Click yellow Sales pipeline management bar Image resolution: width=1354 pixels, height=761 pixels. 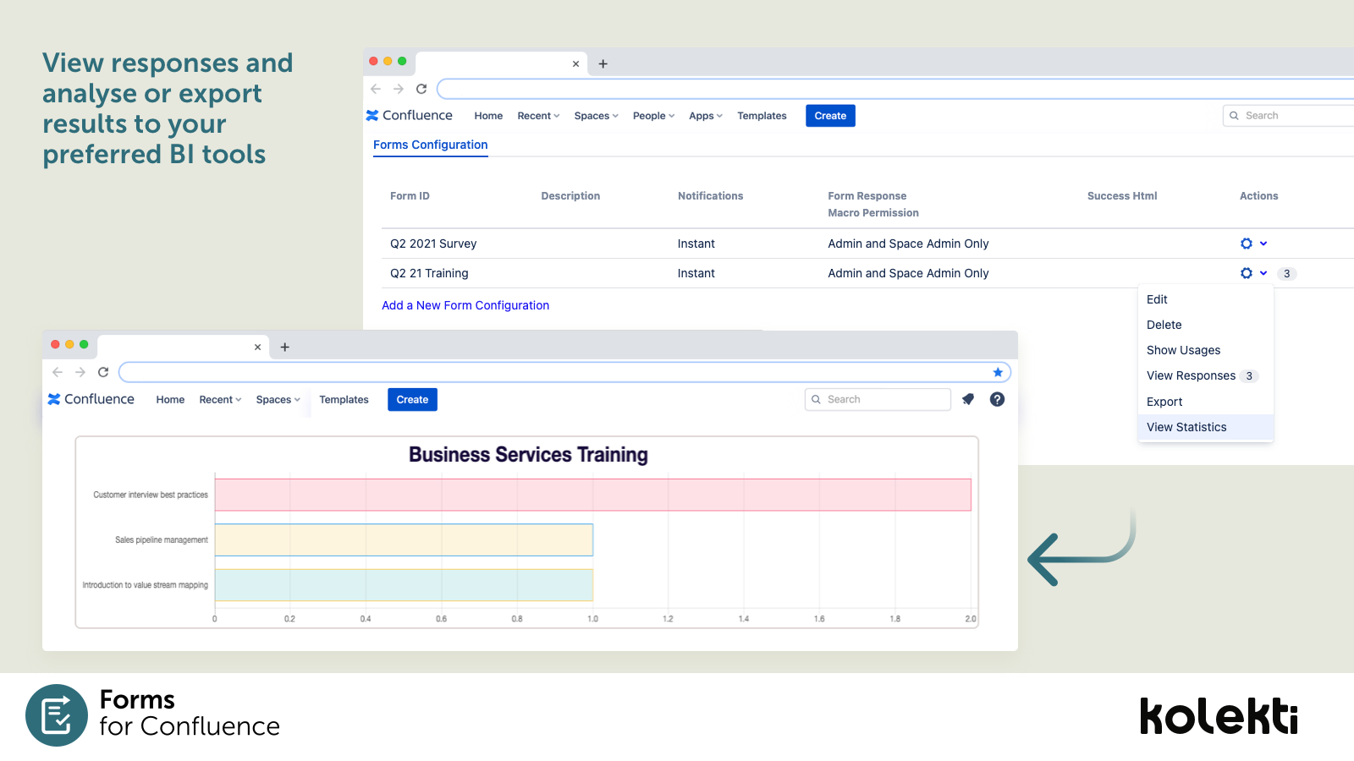(404, 539)
